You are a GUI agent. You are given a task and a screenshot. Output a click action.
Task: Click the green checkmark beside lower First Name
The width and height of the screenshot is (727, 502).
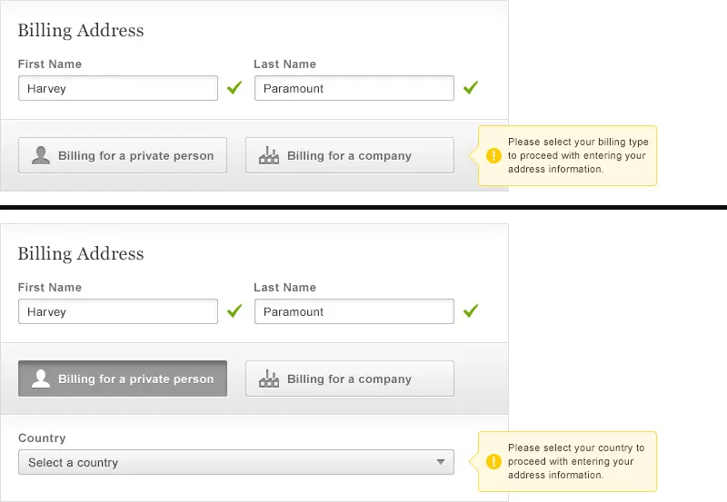[234, 311]
